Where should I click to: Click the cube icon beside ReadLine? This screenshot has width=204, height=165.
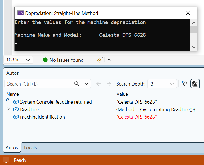[x=16, y=109]
